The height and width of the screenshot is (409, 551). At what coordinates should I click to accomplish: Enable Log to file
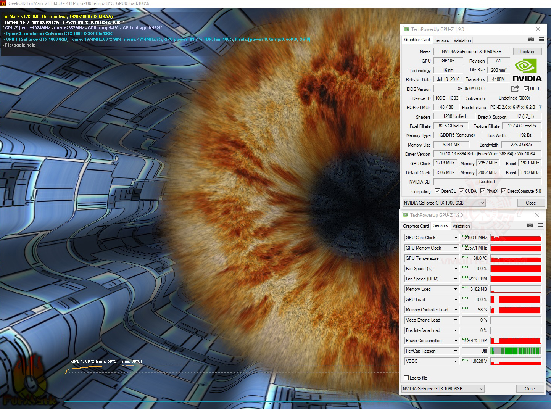click(406, 378)
